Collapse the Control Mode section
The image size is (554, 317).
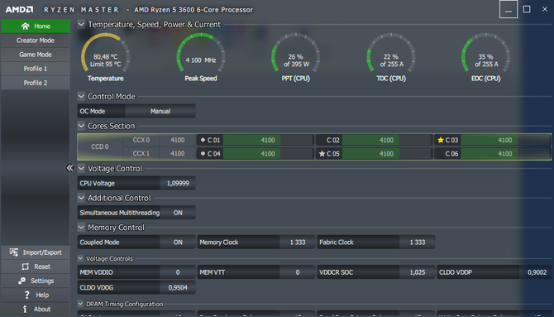(81, 96)
